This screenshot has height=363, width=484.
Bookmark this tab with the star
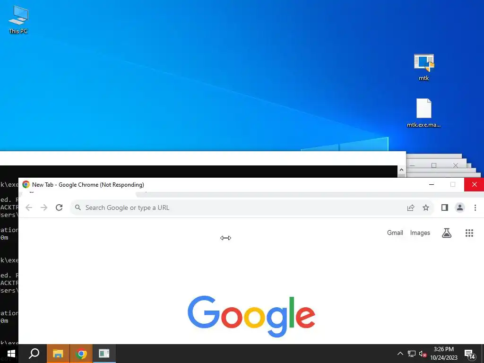point(426,208)
